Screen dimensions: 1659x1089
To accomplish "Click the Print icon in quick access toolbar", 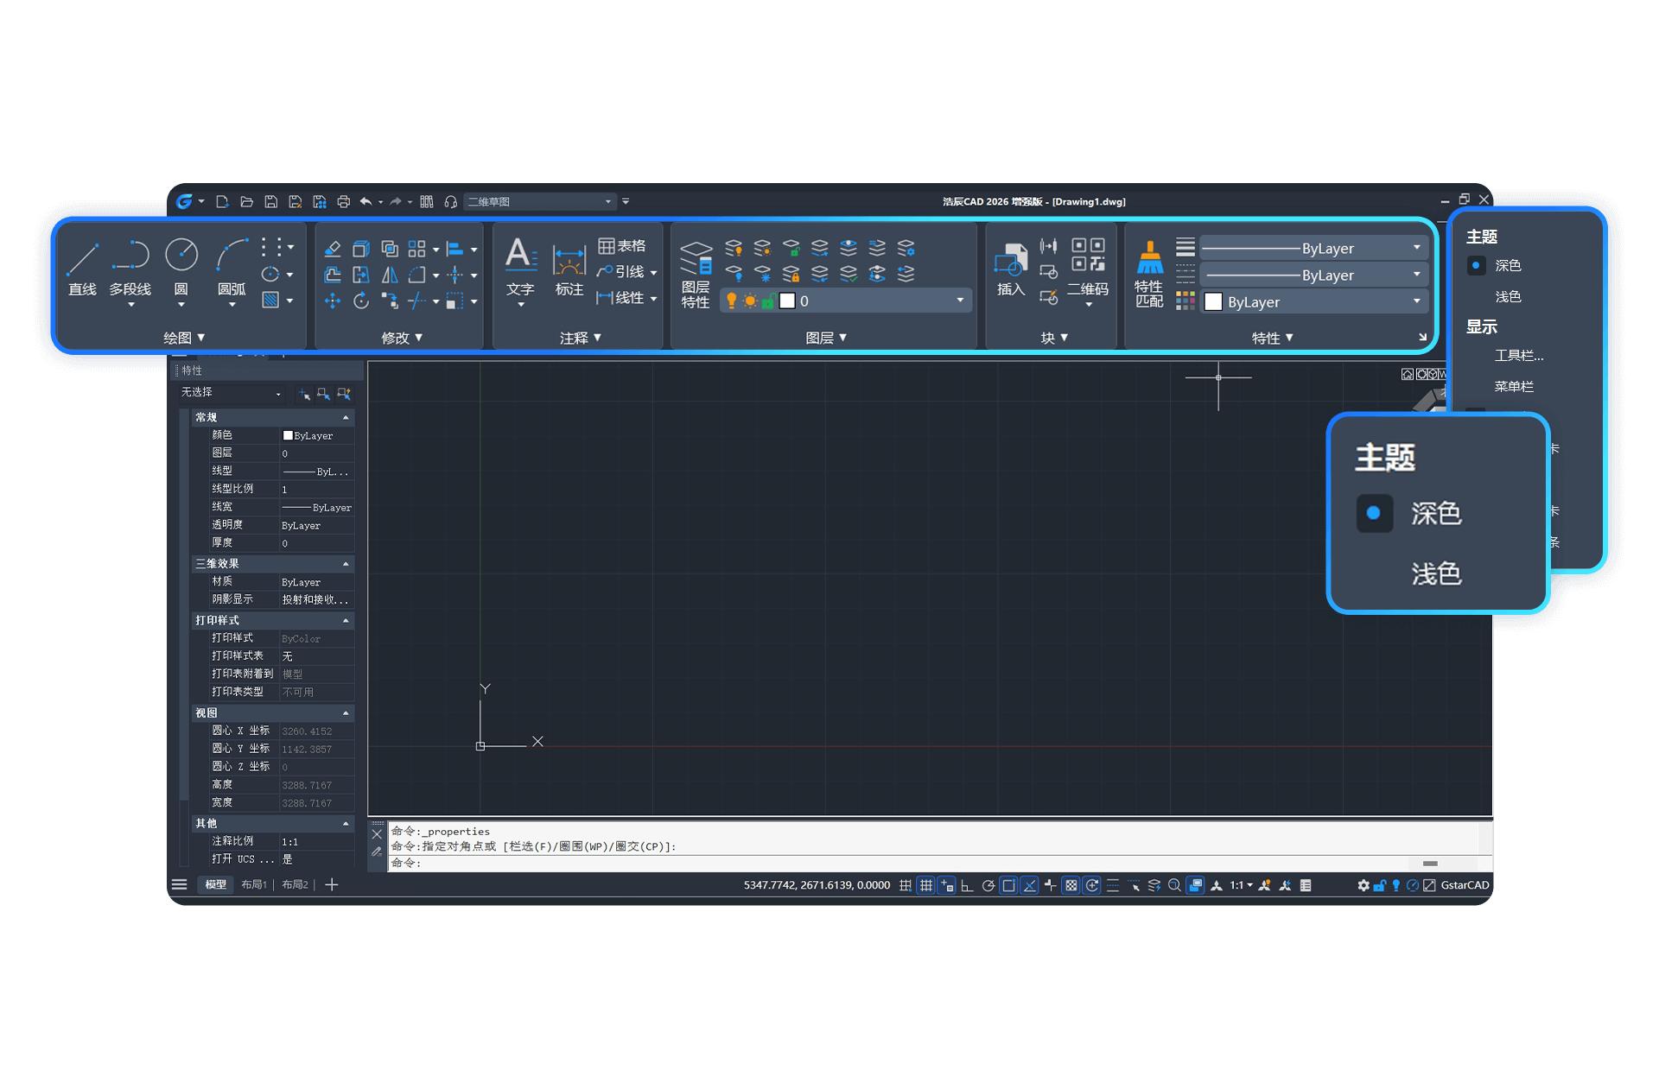I will (x=343, y=201).
